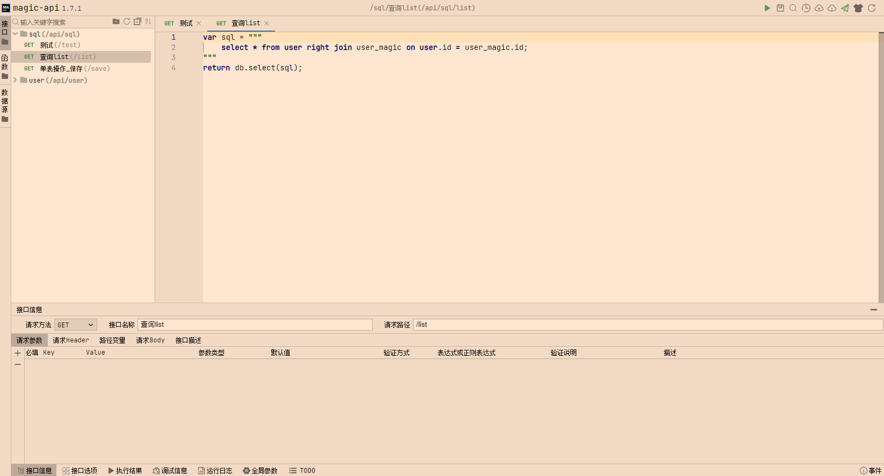Close the 查询list editor tab

point(266,23)
